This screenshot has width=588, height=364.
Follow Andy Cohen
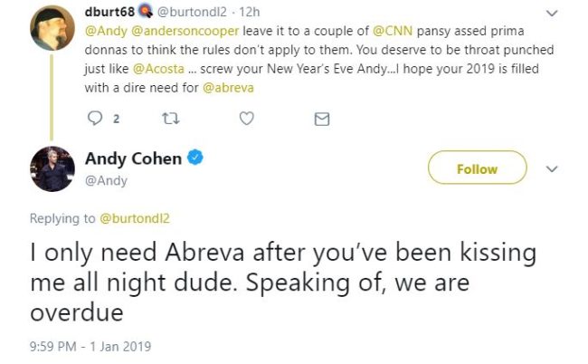tap(477, 168)
